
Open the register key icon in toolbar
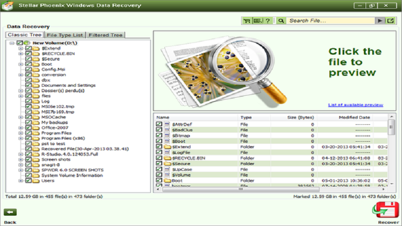tap(257, 21)
